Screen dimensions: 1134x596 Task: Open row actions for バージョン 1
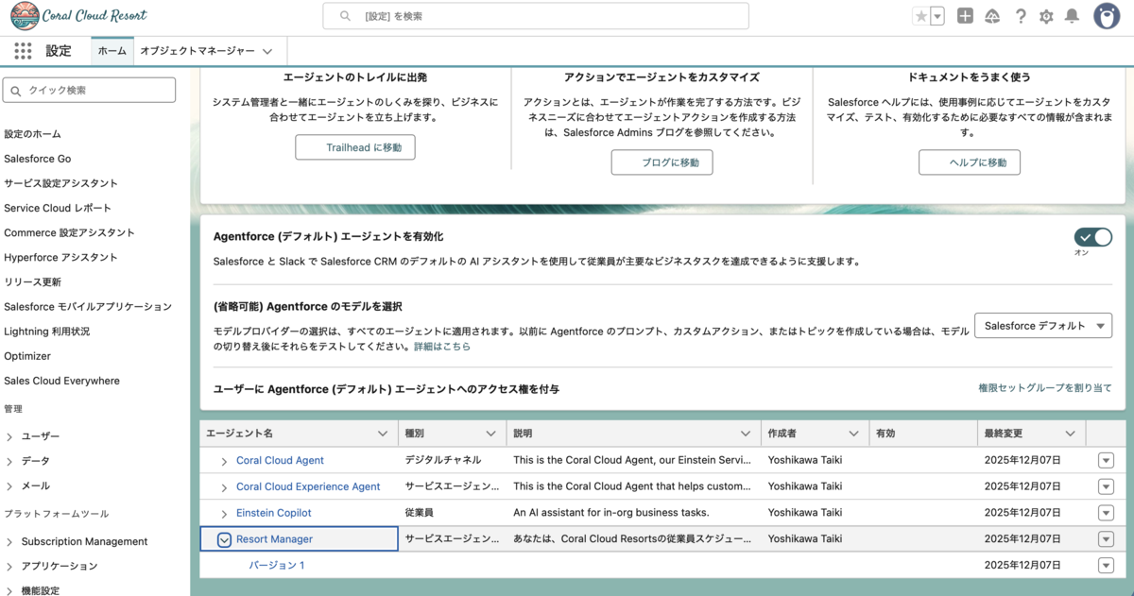1106,566
